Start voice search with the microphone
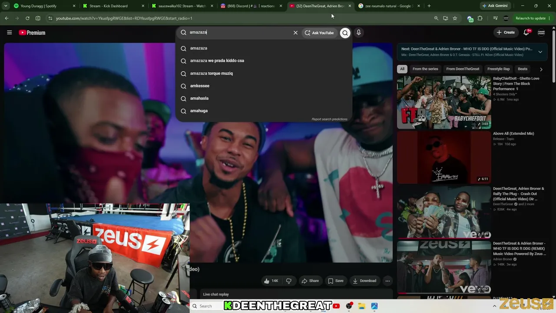 (358, 33)
